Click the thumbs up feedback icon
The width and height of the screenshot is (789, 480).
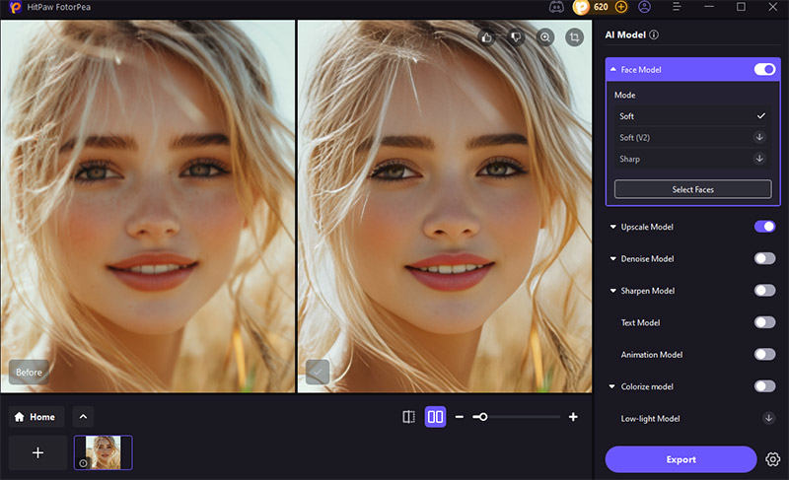486,37
